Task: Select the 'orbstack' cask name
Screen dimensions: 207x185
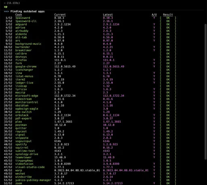Action: point(22,115)
